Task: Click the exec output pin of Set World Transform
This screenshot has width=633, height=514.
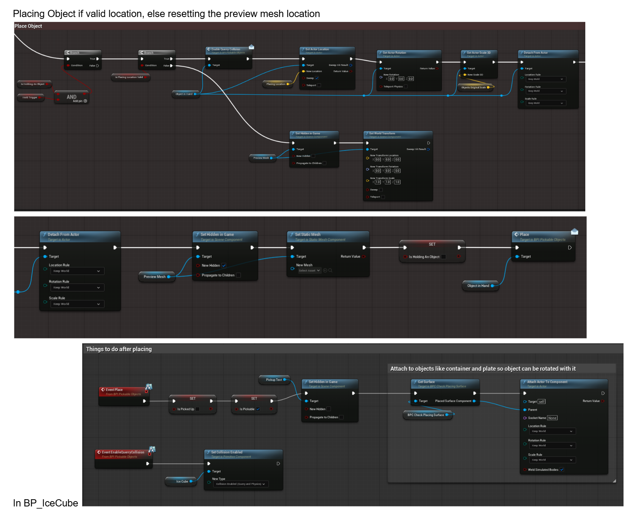Action: [429, 143]
